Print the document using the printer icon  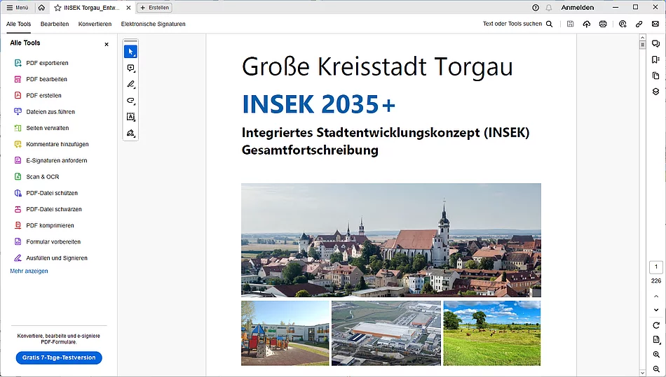click(603, 24)
